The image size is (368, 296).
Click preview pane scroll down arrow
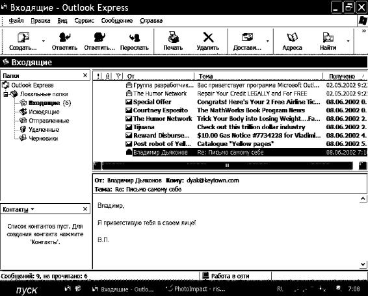(x=363, y=265)
